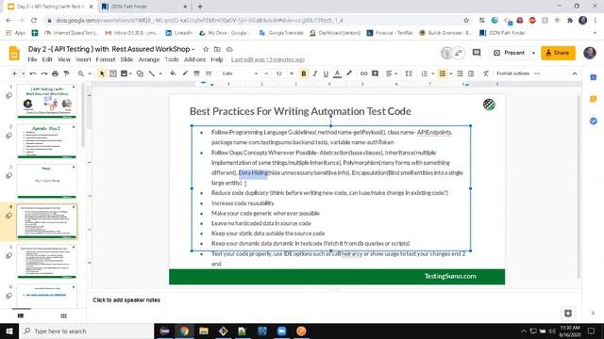Viewport: 604px width, 339px height.
Task: Open the Numbered list options dropdown arrow
Action: coord(432,73)
